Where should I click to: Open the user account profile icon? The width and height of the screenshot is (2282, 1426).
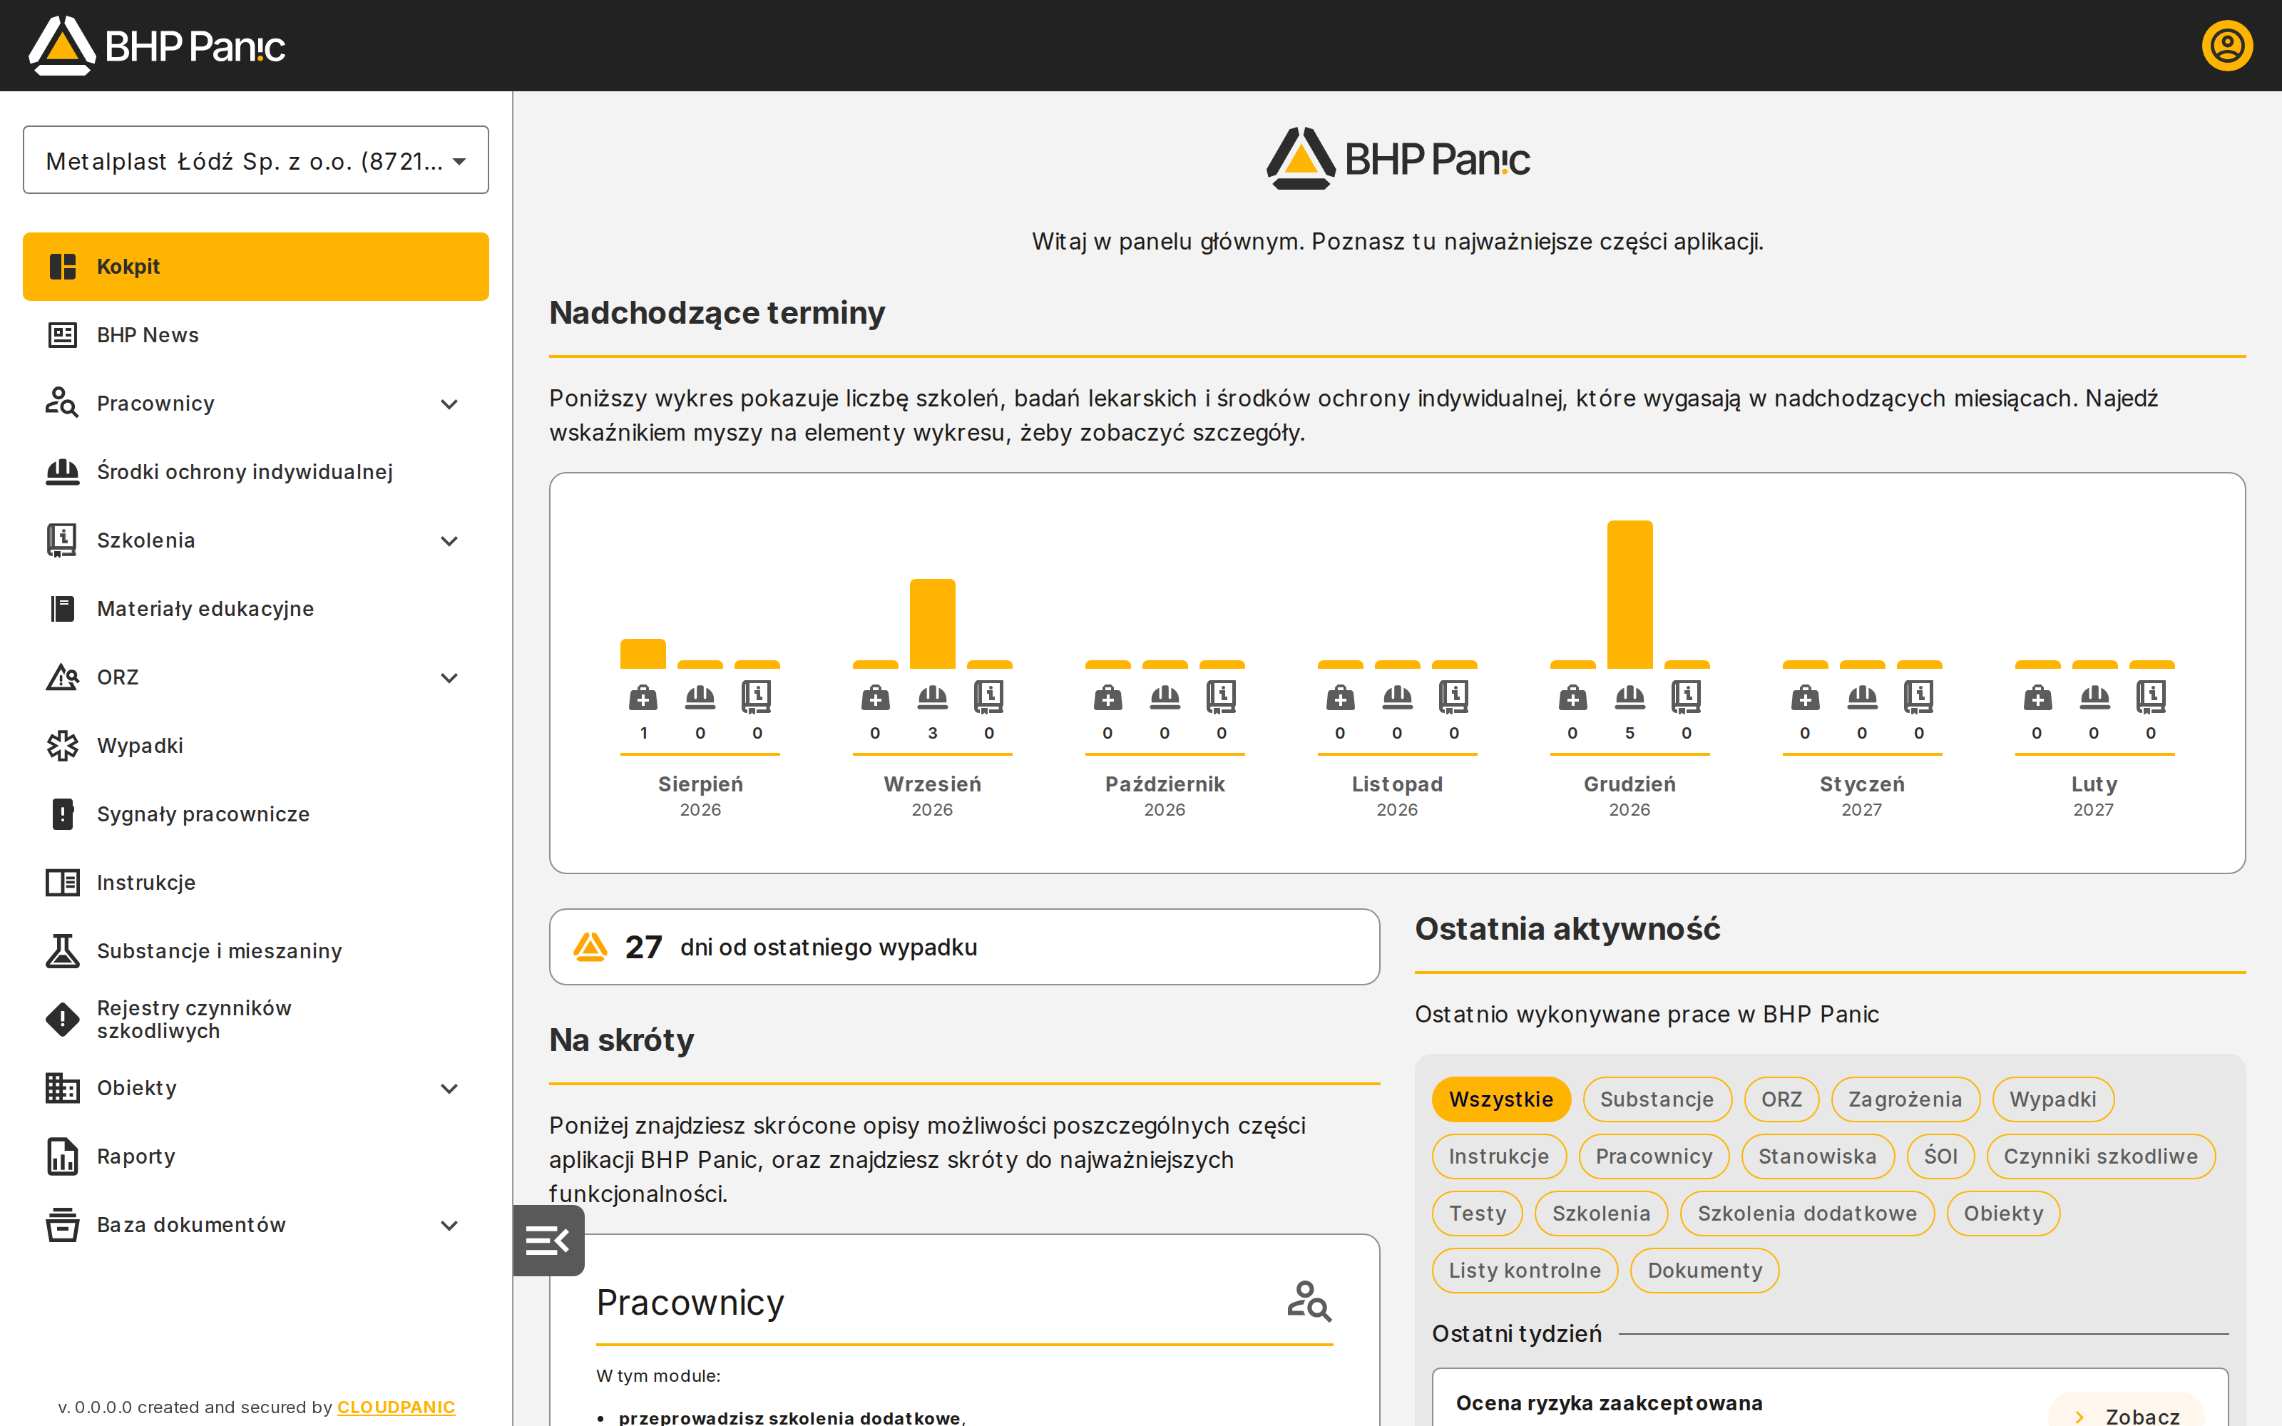2226,45
